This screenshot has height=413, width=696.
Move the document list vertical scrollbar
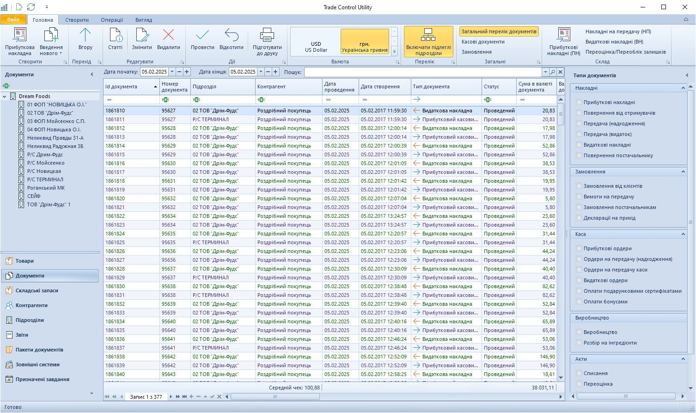[561, 114]
